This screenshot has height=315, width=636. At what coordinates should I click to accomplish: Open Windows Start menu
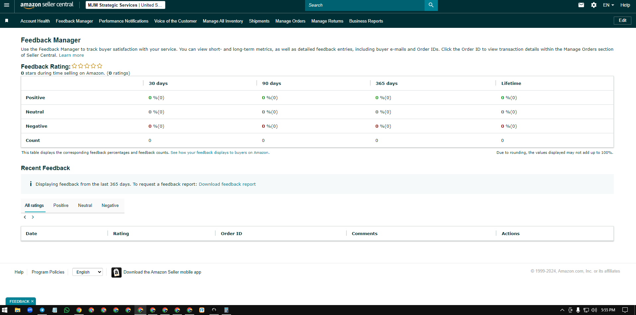(5, 310)
